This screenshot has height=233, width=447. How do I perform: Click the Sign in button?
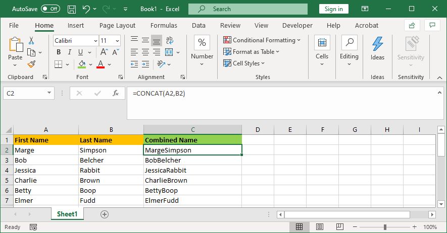coord(333,9)
